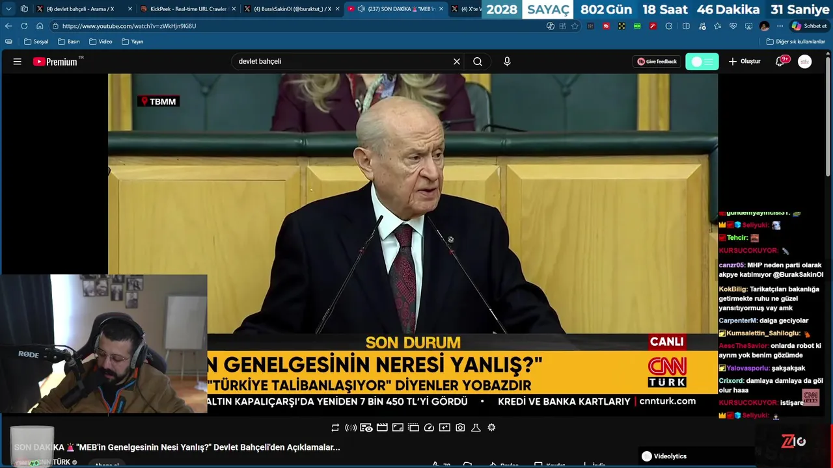Image resolution: width=833 pixels, height=468 pixels.
Task: Click the red TubeBuddy extension icon
Action: pos(606,26)
